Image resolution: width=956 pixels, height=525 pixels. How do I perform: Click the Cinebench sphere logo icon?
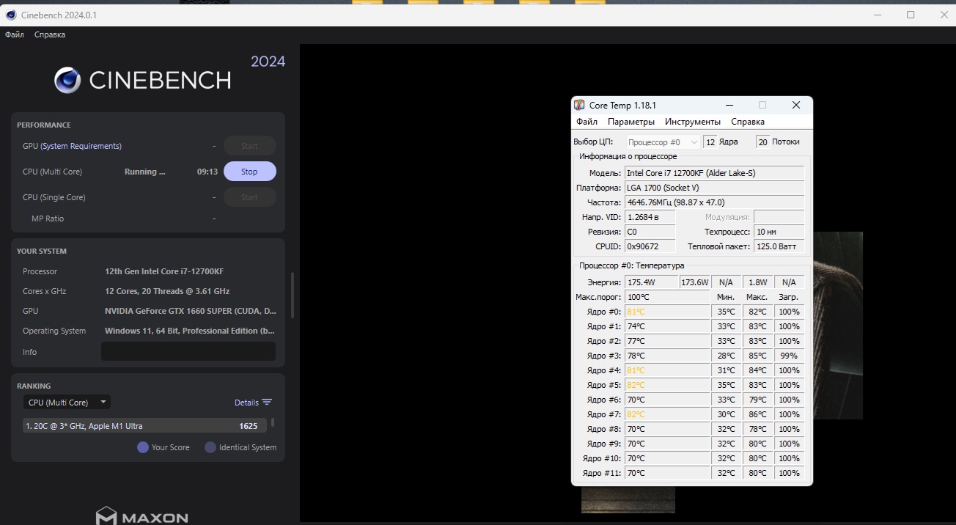pos(67,80)
